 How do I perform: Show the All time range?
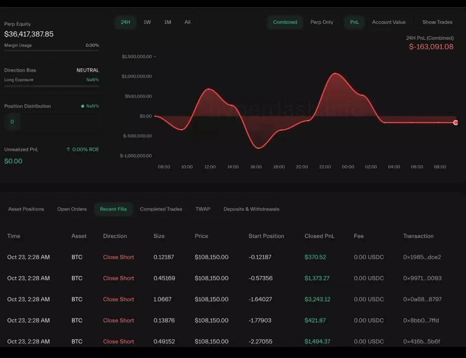[x=187, y=22]
